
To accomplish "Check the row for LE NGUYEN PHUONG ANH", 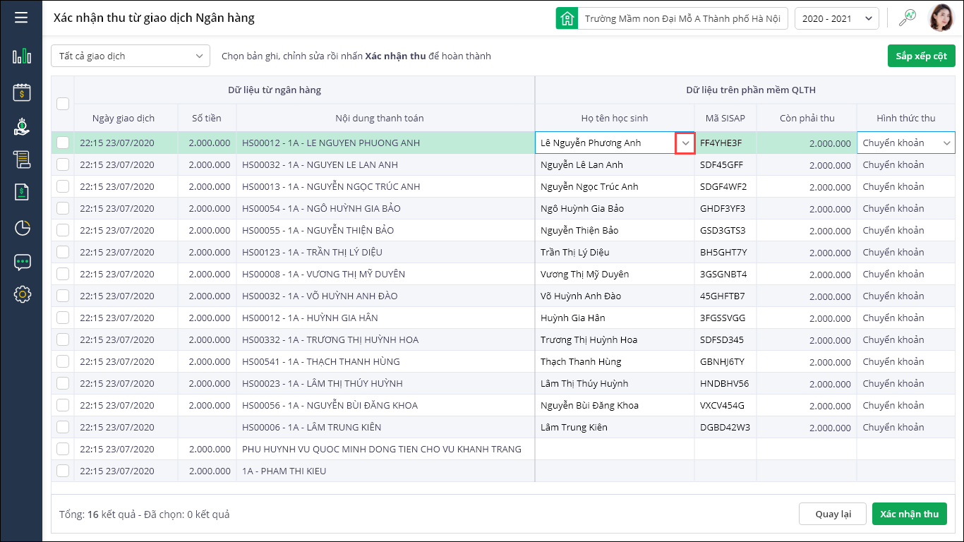I will [x=63, y=143].
